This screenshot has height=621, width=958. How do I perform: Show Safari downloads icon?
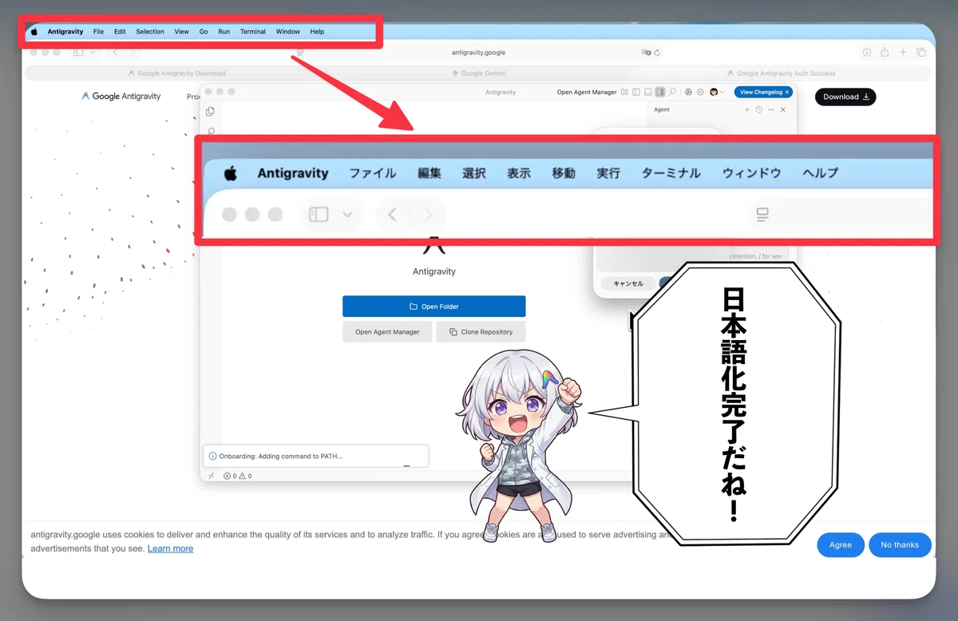[x=867, y=53]
